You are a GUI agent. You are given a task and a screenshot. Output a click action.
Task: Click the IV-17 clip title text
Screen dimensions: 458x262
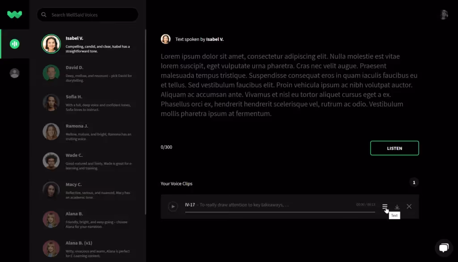click(237, 205)
